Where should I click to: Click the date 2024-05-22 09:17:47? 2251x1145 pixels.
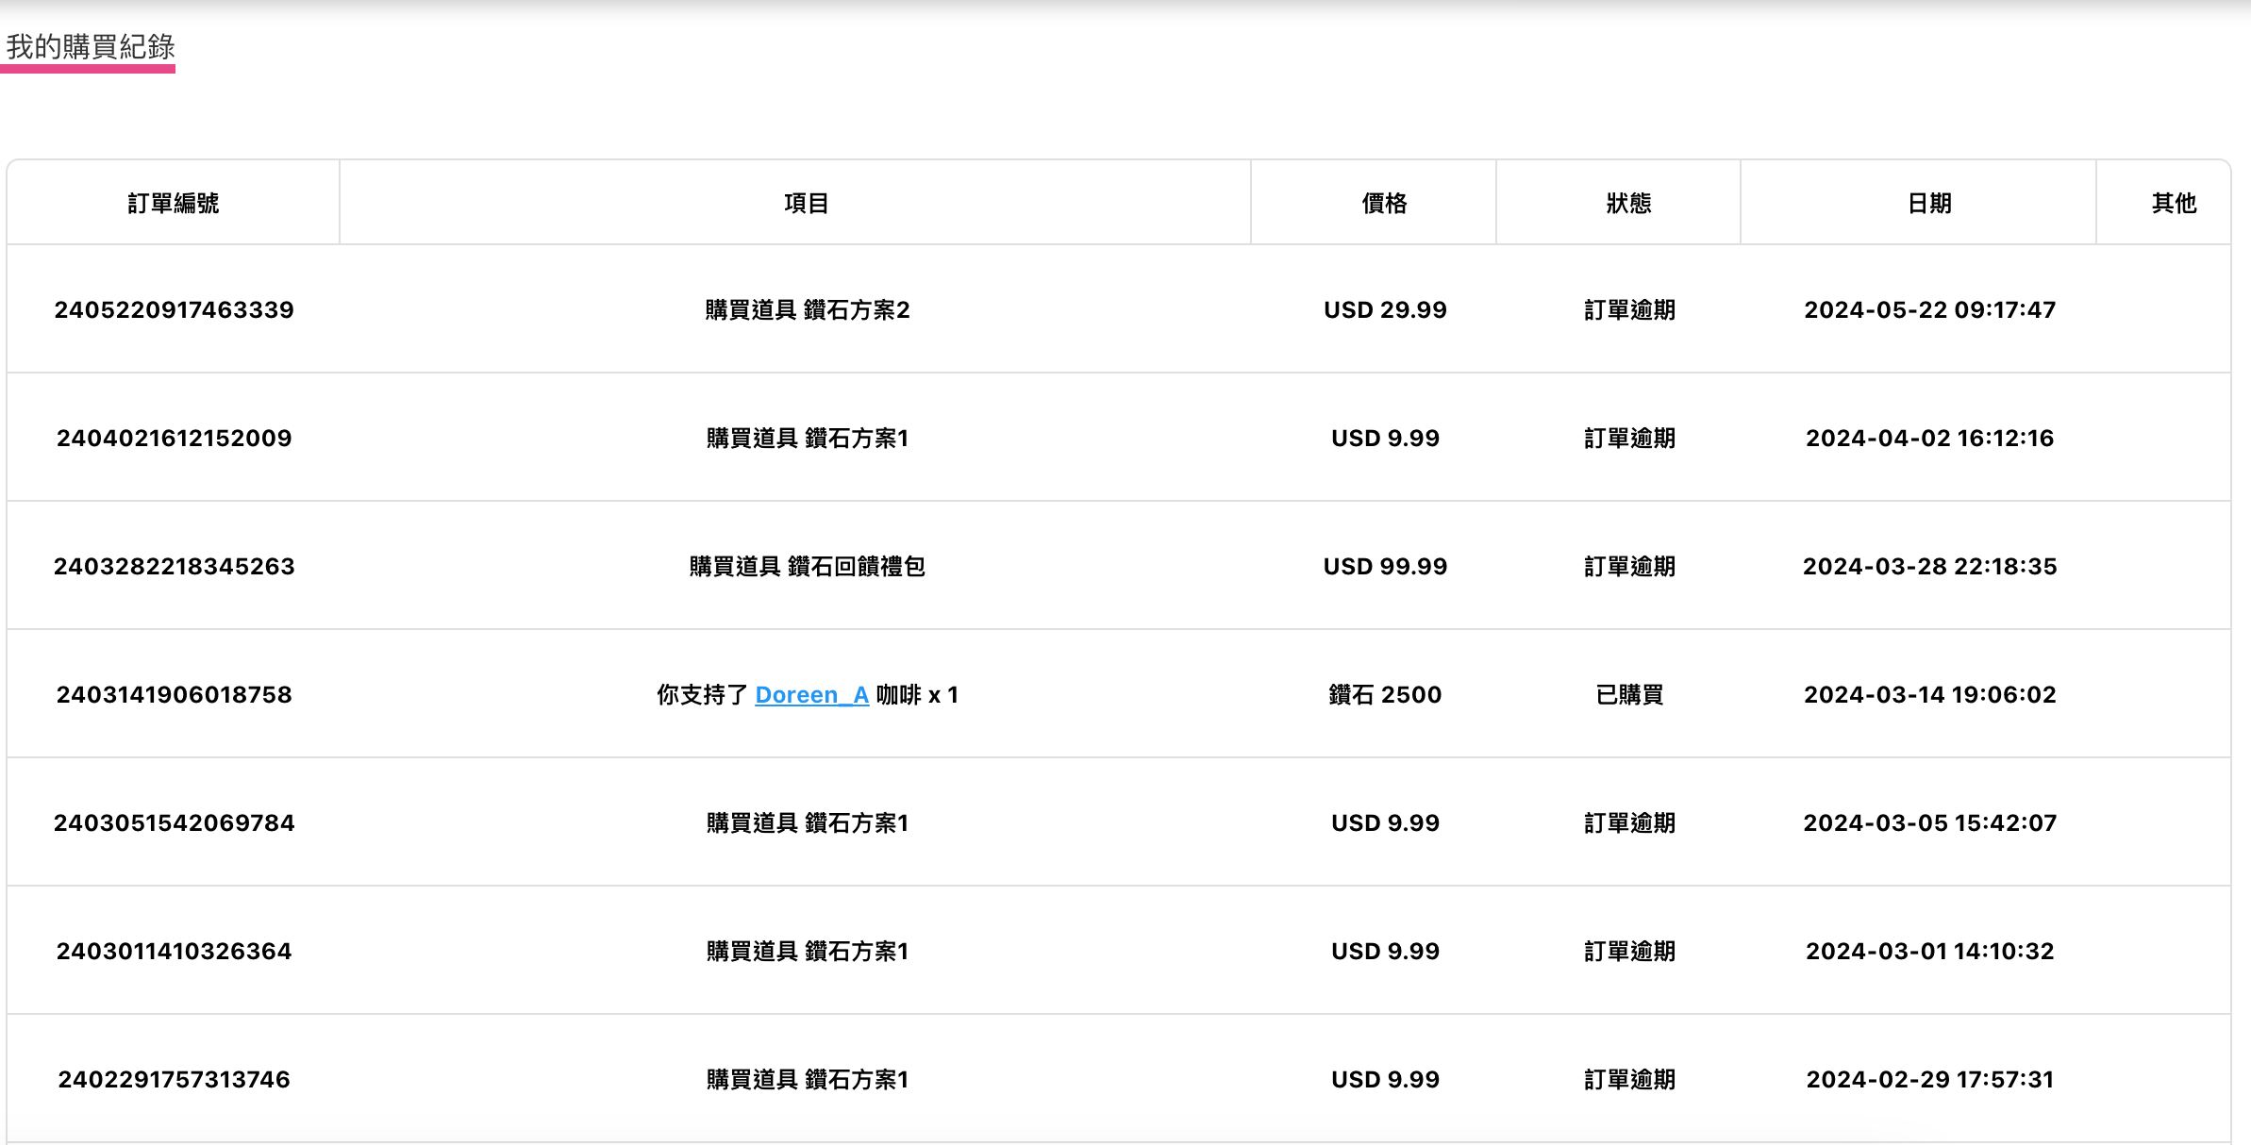coord(1929,310)
